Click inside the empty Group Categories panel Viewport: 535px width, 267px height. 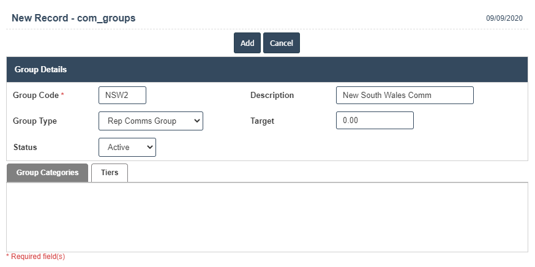pos(267,217)
